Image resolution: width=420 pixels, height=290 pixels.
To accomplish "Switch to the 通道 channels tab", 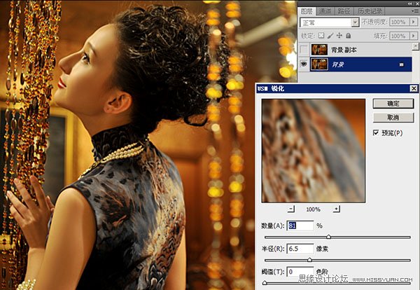I will click(x=325, y=12).
